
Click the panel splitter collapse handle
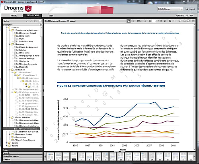click(x=43, y=91)
